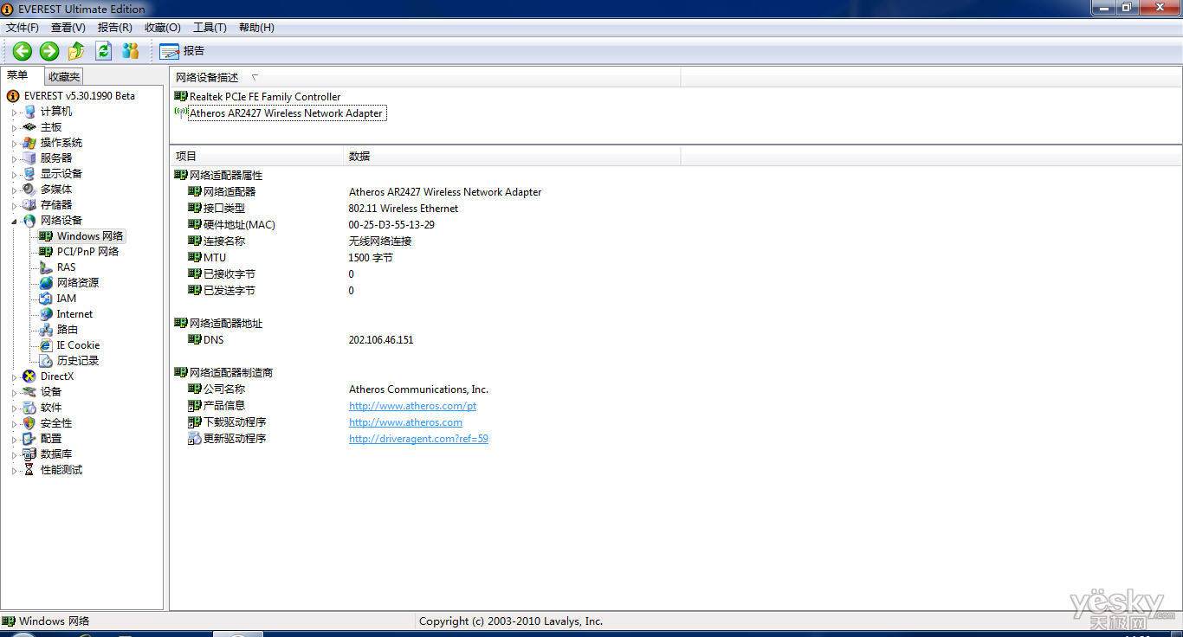Switch to the 收藏夹 tab
Viewport: 1183px width, 637px height.
(64, 77)
